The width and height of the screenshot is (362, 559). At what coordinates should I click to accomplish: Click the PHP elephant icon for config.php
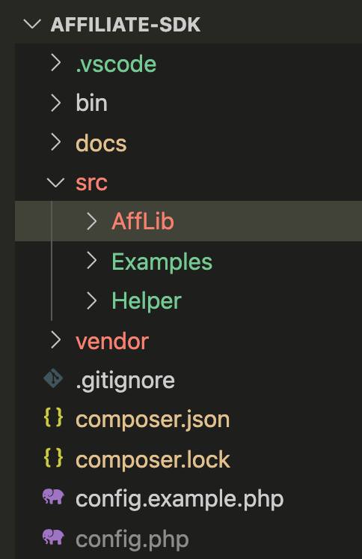(x=53, y=537)
